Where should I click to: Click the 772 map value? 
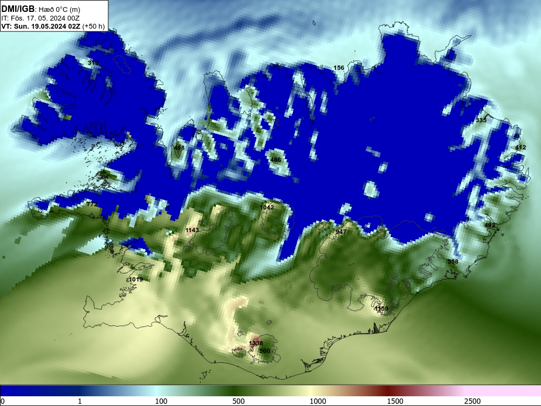[x=92, y=205]
